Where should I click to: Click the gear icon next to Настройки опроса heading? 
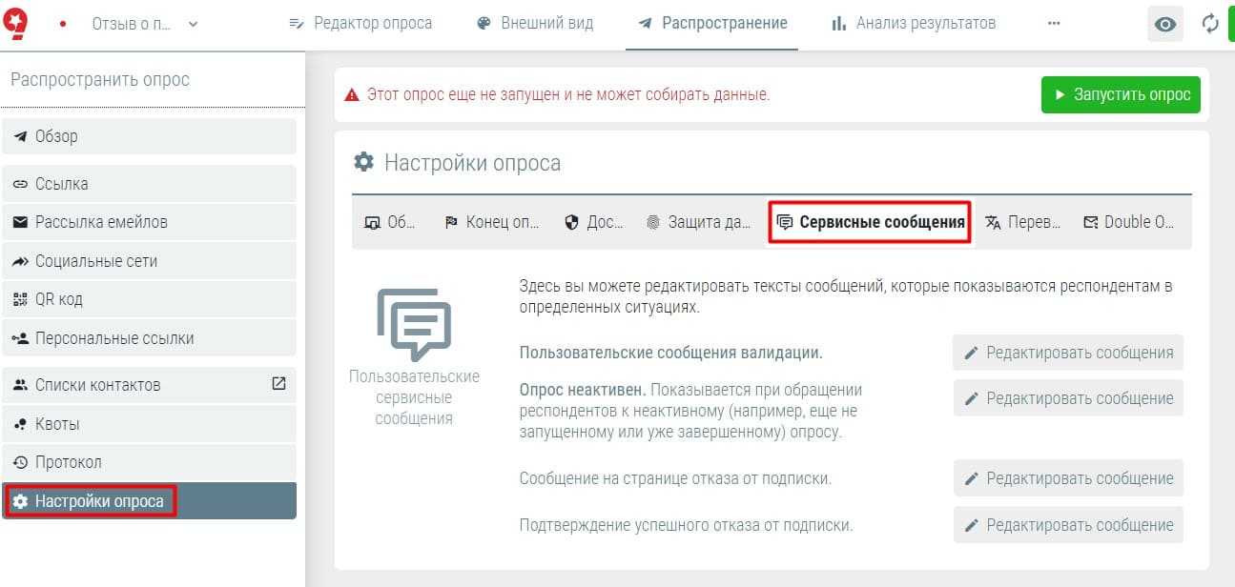pyautogui.click(x=363, y=162)
